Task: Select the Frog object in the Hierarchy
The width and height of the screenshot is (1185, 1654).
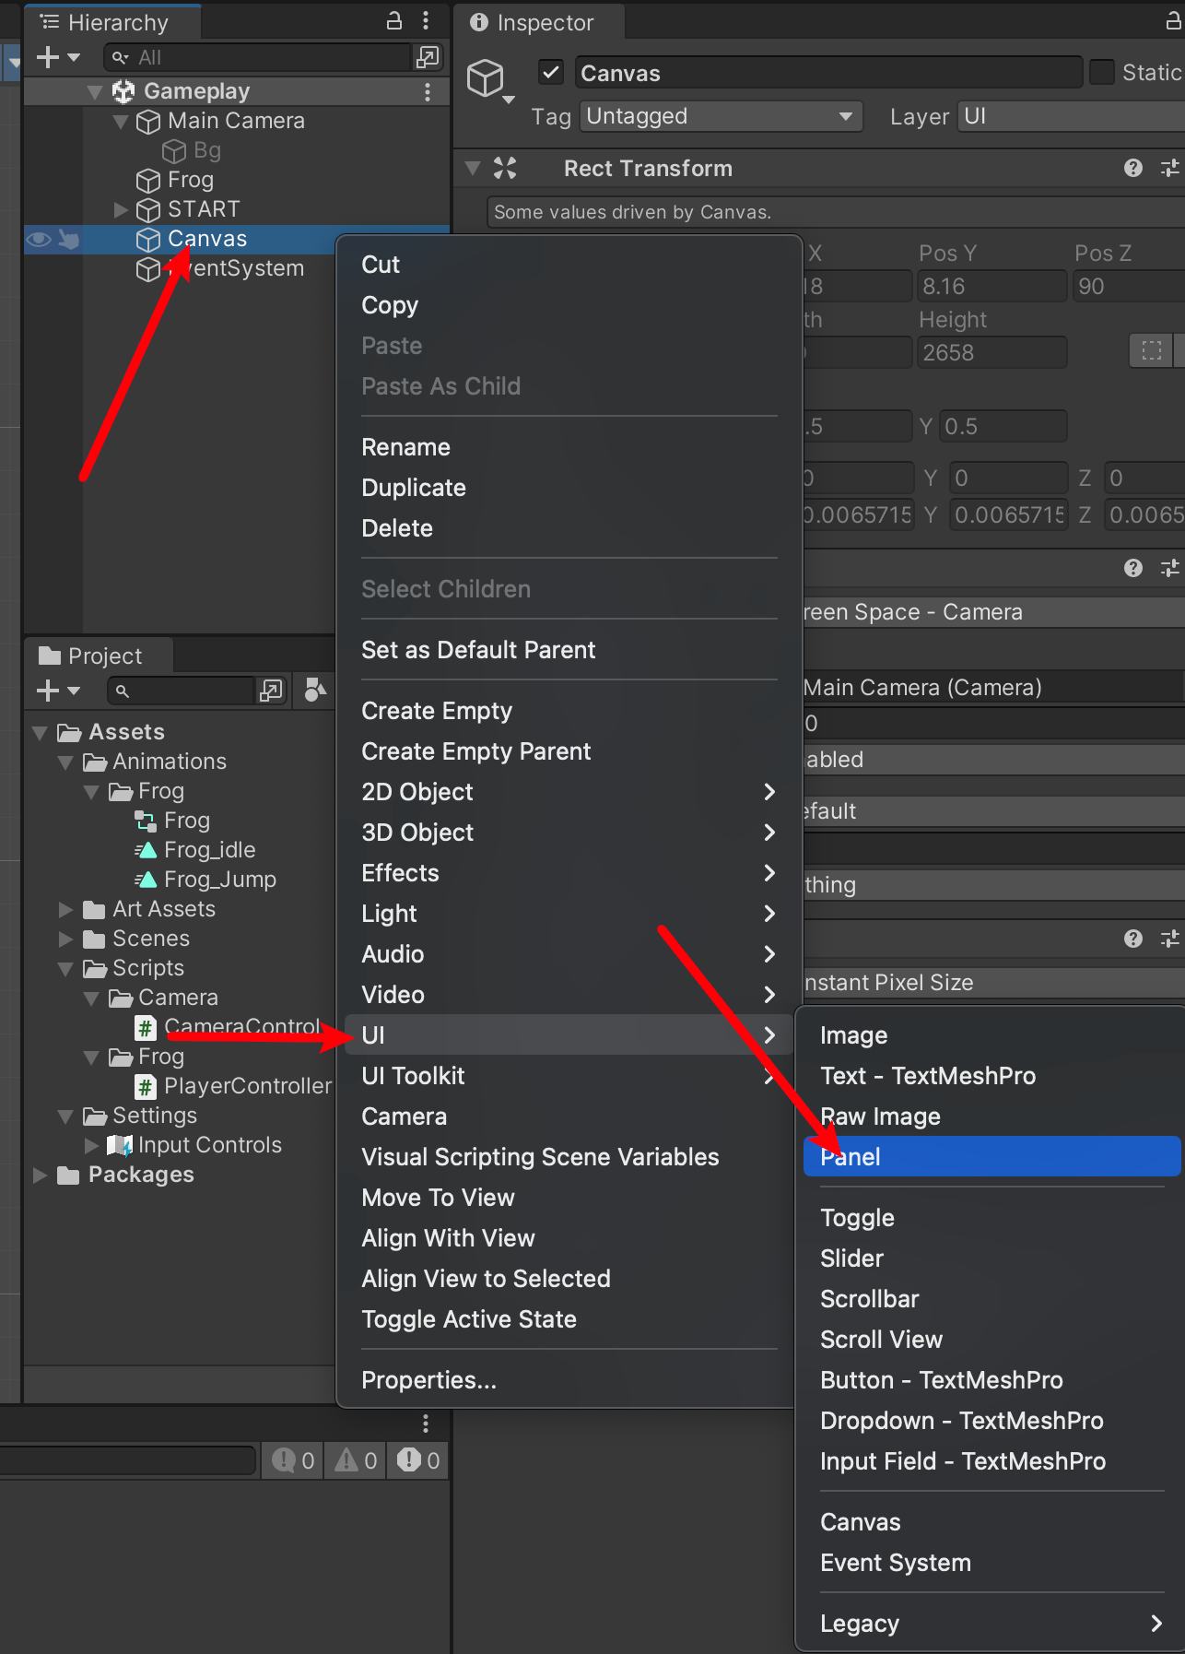Action: [190, 180]
